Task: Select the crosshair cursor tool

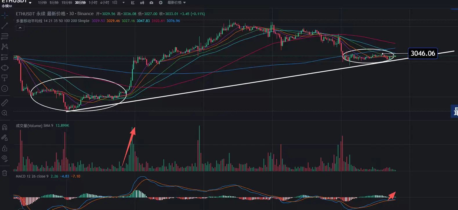Action: pos(5,15)
